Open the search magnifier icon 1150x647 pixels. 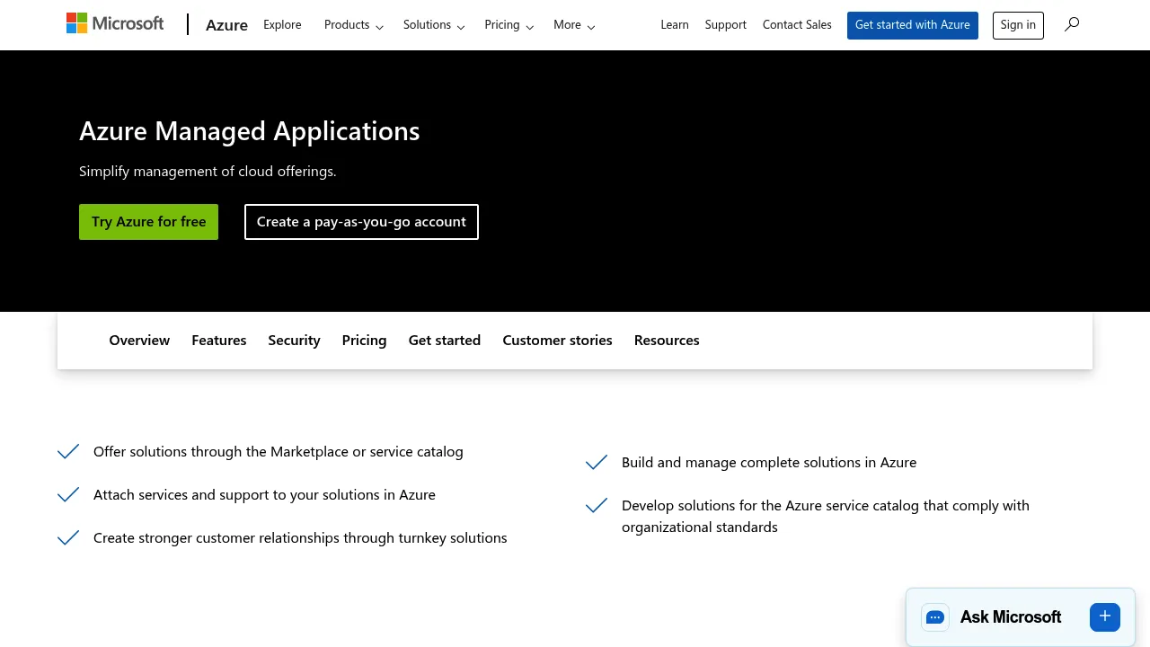(1072, 24)
